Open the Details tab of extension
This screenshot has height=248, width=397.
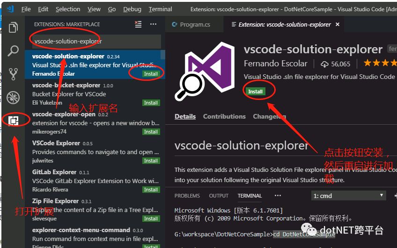coord(185,116)
